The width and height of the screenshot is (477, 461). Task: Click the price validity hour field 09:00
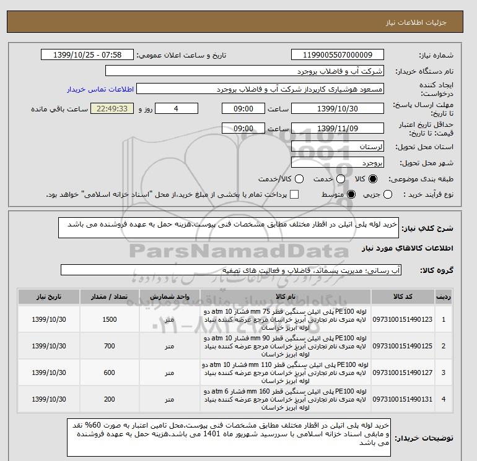pos(243,128)
